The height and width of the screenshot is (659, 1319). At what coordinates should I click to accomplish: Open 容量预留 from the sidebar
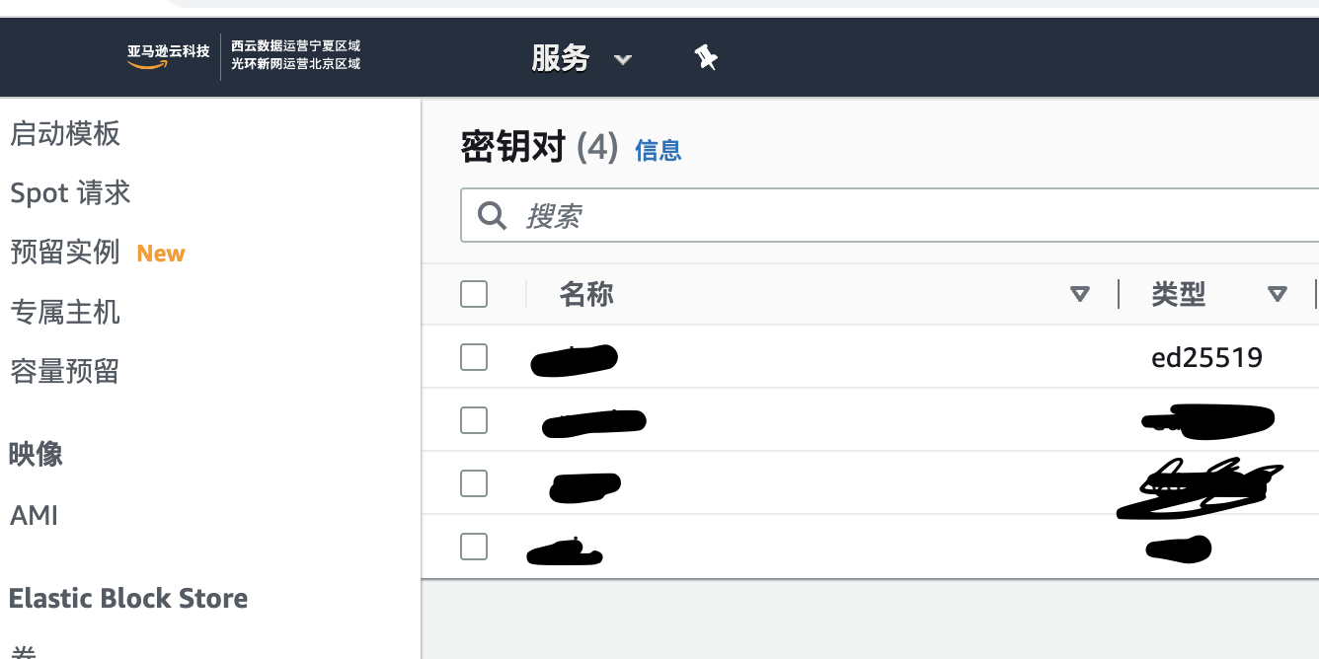(x=64, y=372)
